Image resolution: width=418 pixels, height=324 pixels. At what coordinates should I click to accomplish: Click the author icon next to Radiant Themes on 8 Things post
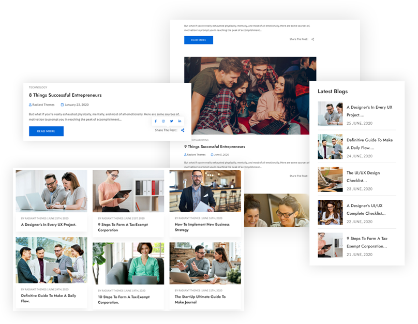(30, 105)
